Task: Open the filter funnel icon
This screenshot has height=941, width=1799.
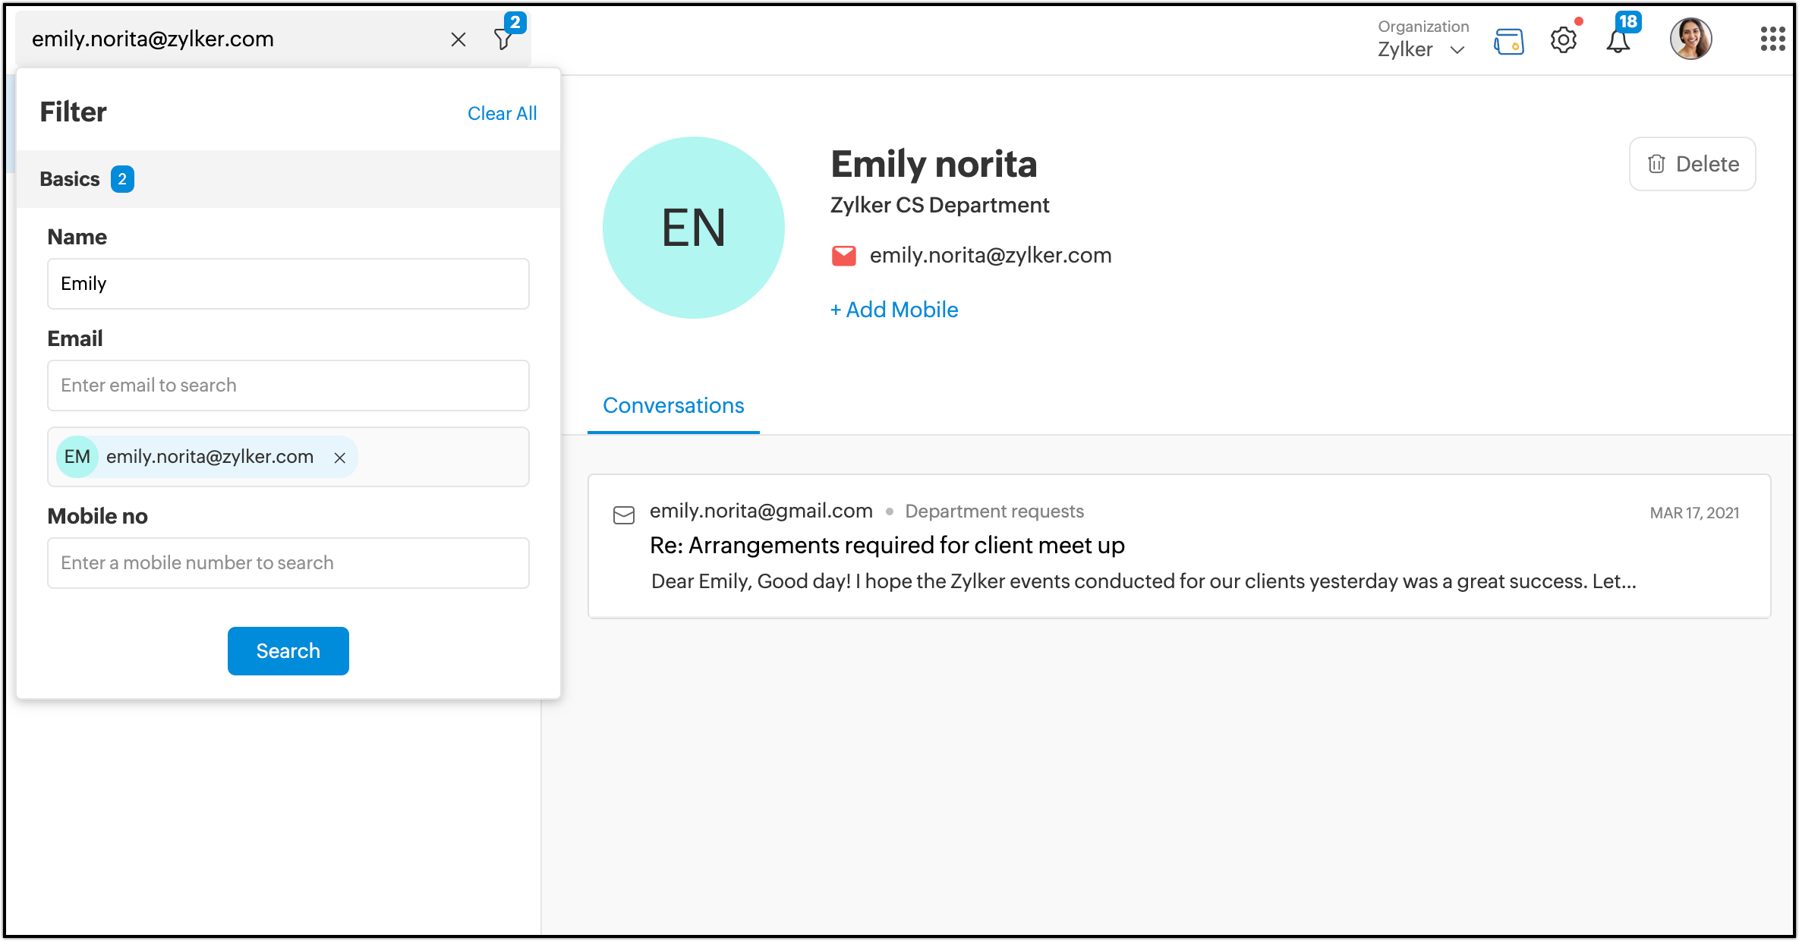Action: pyautogui.click(x=503, y=39)
